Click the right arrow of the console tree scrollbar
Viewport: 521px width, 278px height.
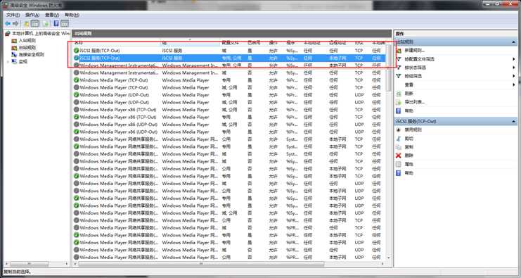67,264
